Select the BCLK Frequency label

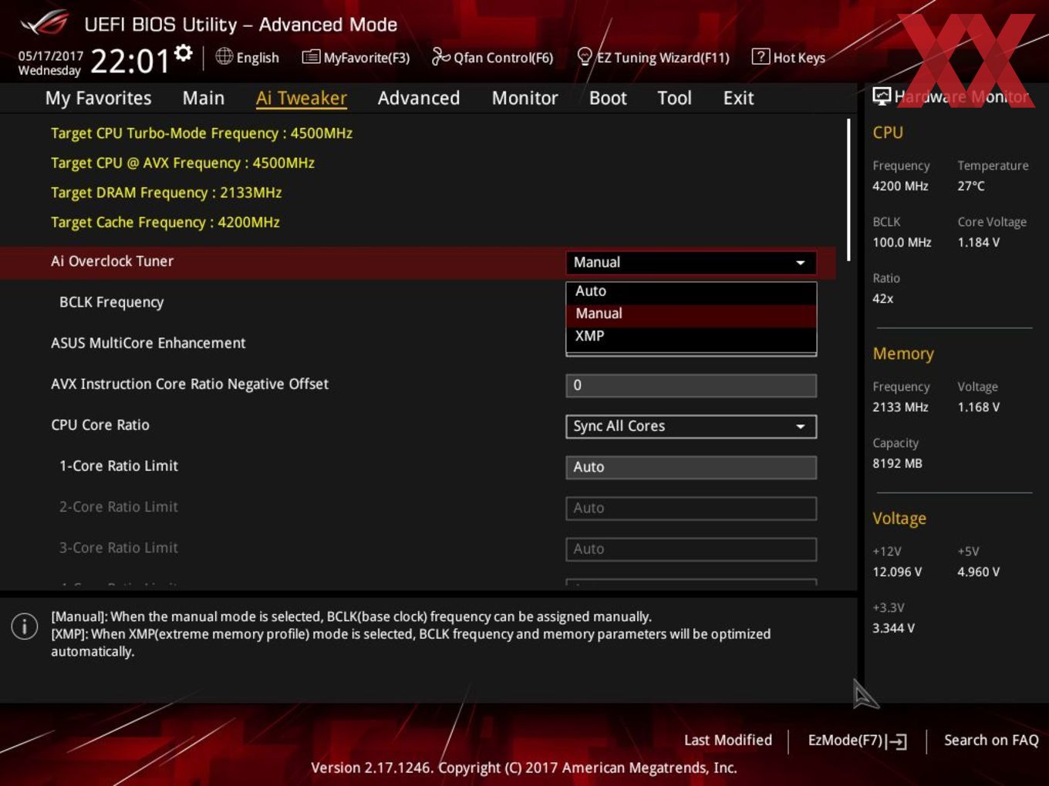pos(112,302)
